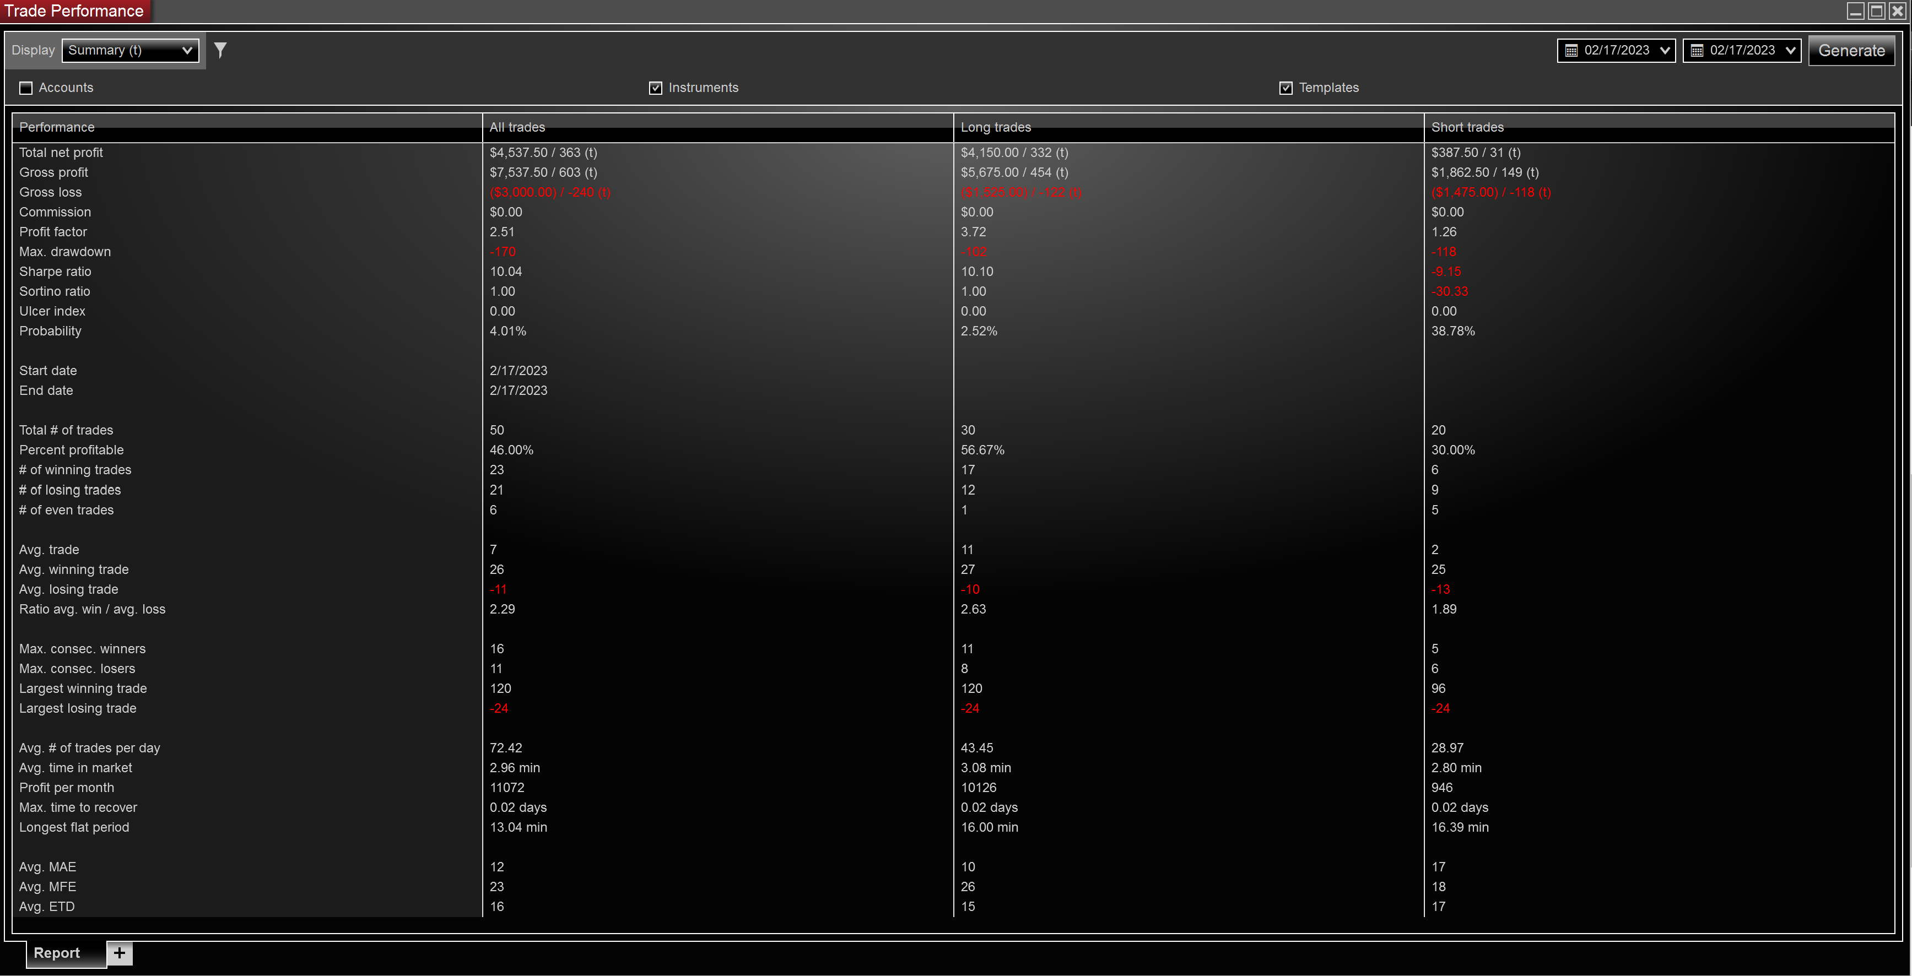Close the Trade Performance window
This screenshot has height=976, width=1912.
pos(1897,10)
